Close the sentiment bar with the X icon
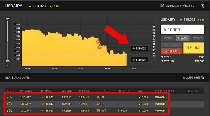 click(x=8, y=66)
